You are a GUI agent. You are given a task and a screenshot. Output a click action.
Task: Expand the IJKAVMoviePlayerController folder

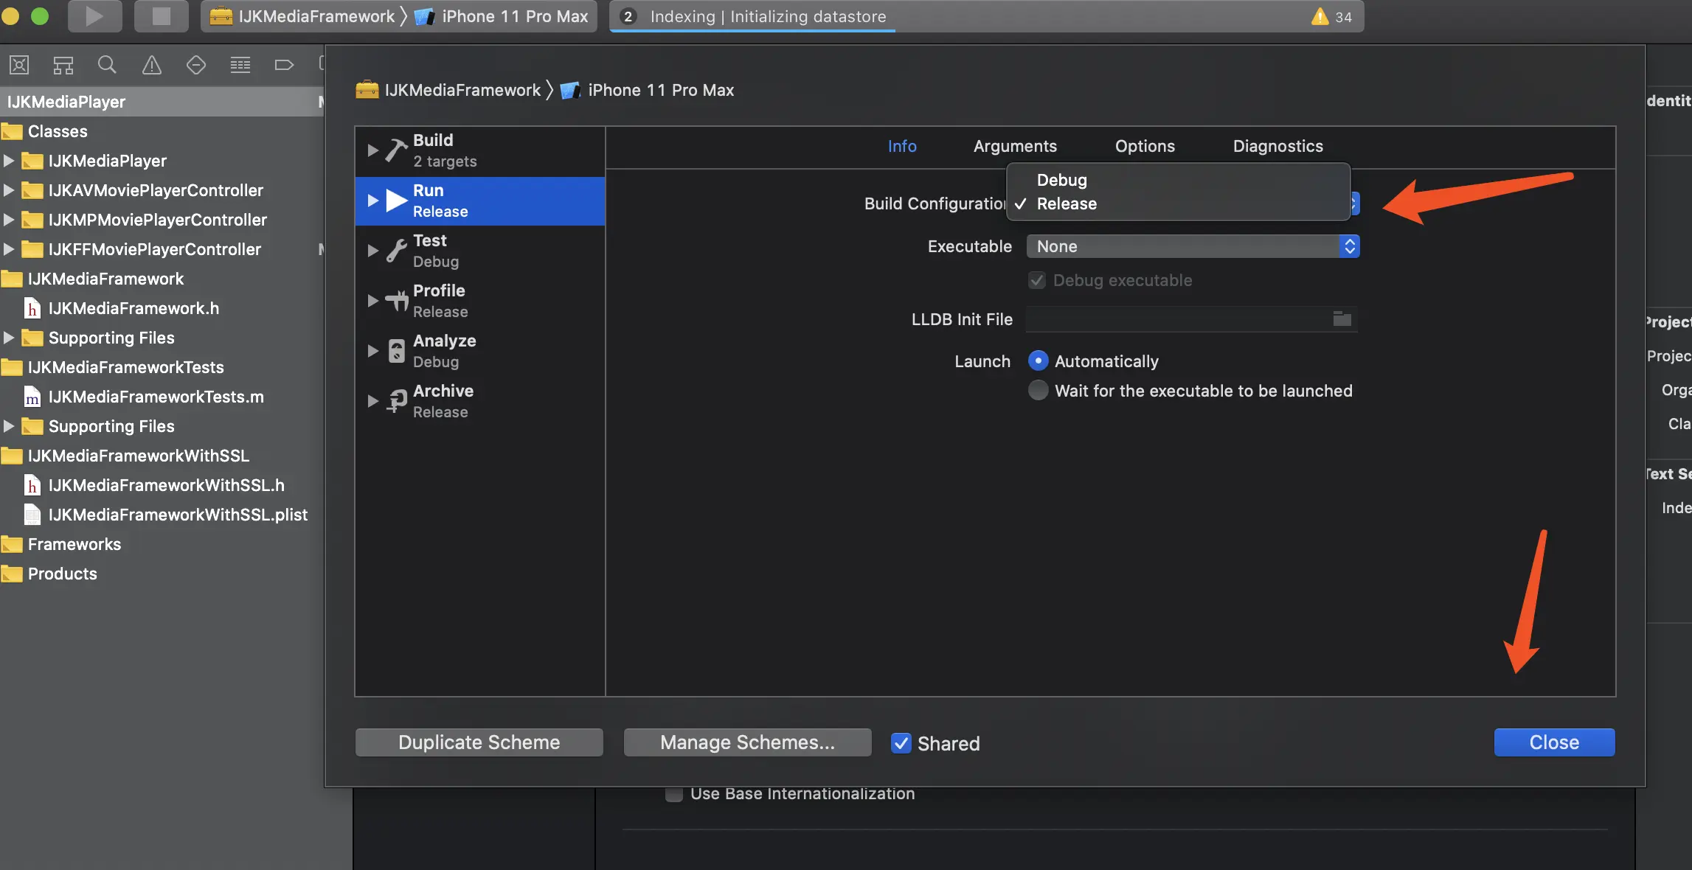pos(9,190)
